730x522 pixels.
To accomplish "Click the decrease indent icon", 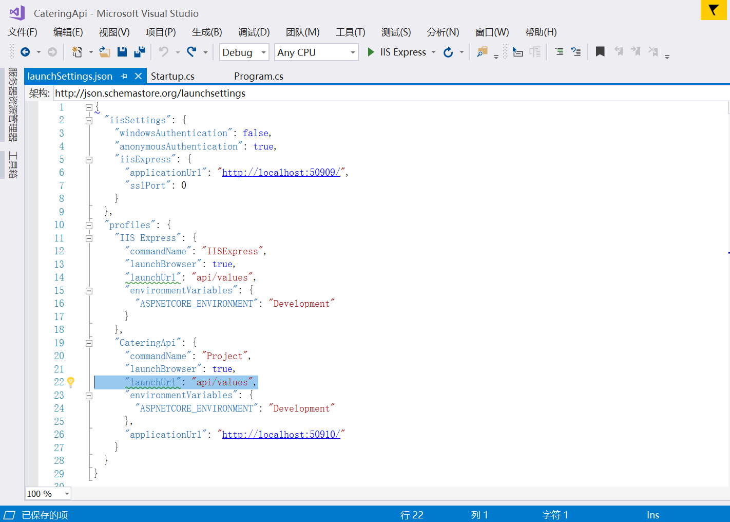I will pyautogui.click(x=559, y=52).
